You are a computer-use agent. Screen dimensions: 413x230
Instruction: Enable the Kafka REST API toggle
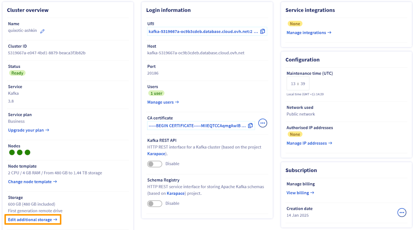155,164
